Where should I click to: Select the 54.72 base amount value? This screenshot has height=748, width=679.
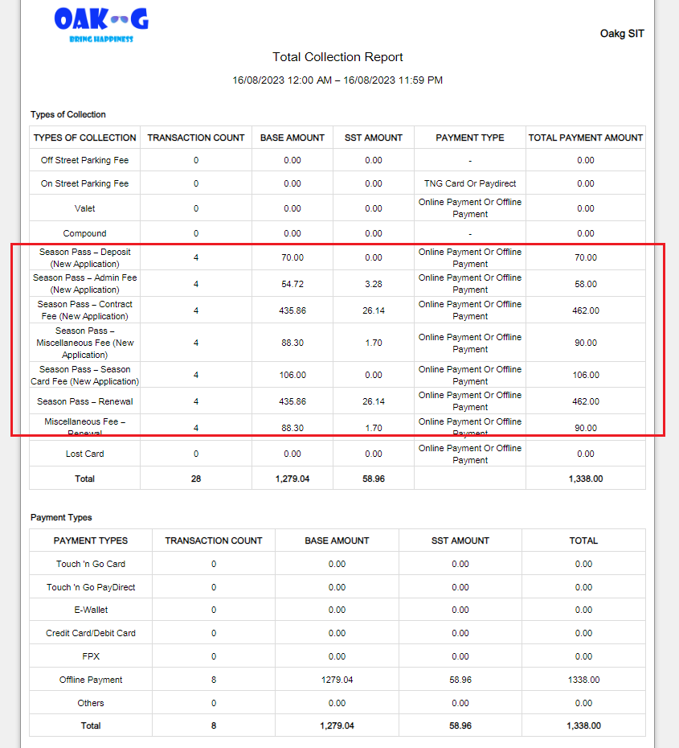(292, 284)
